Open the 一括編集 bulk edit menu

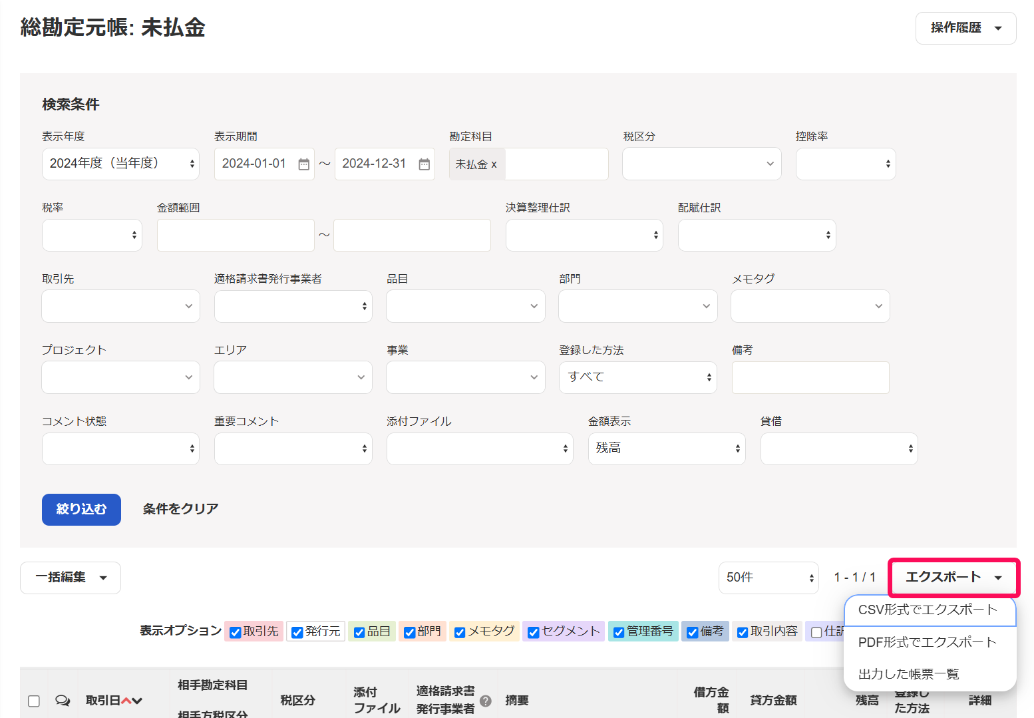71,578
